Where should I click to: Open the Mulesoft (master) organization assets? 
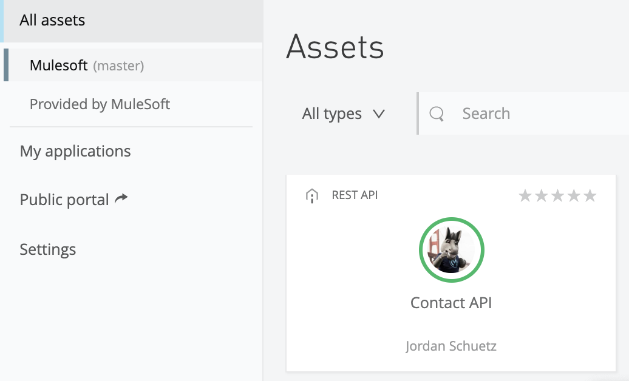(133, 65)
